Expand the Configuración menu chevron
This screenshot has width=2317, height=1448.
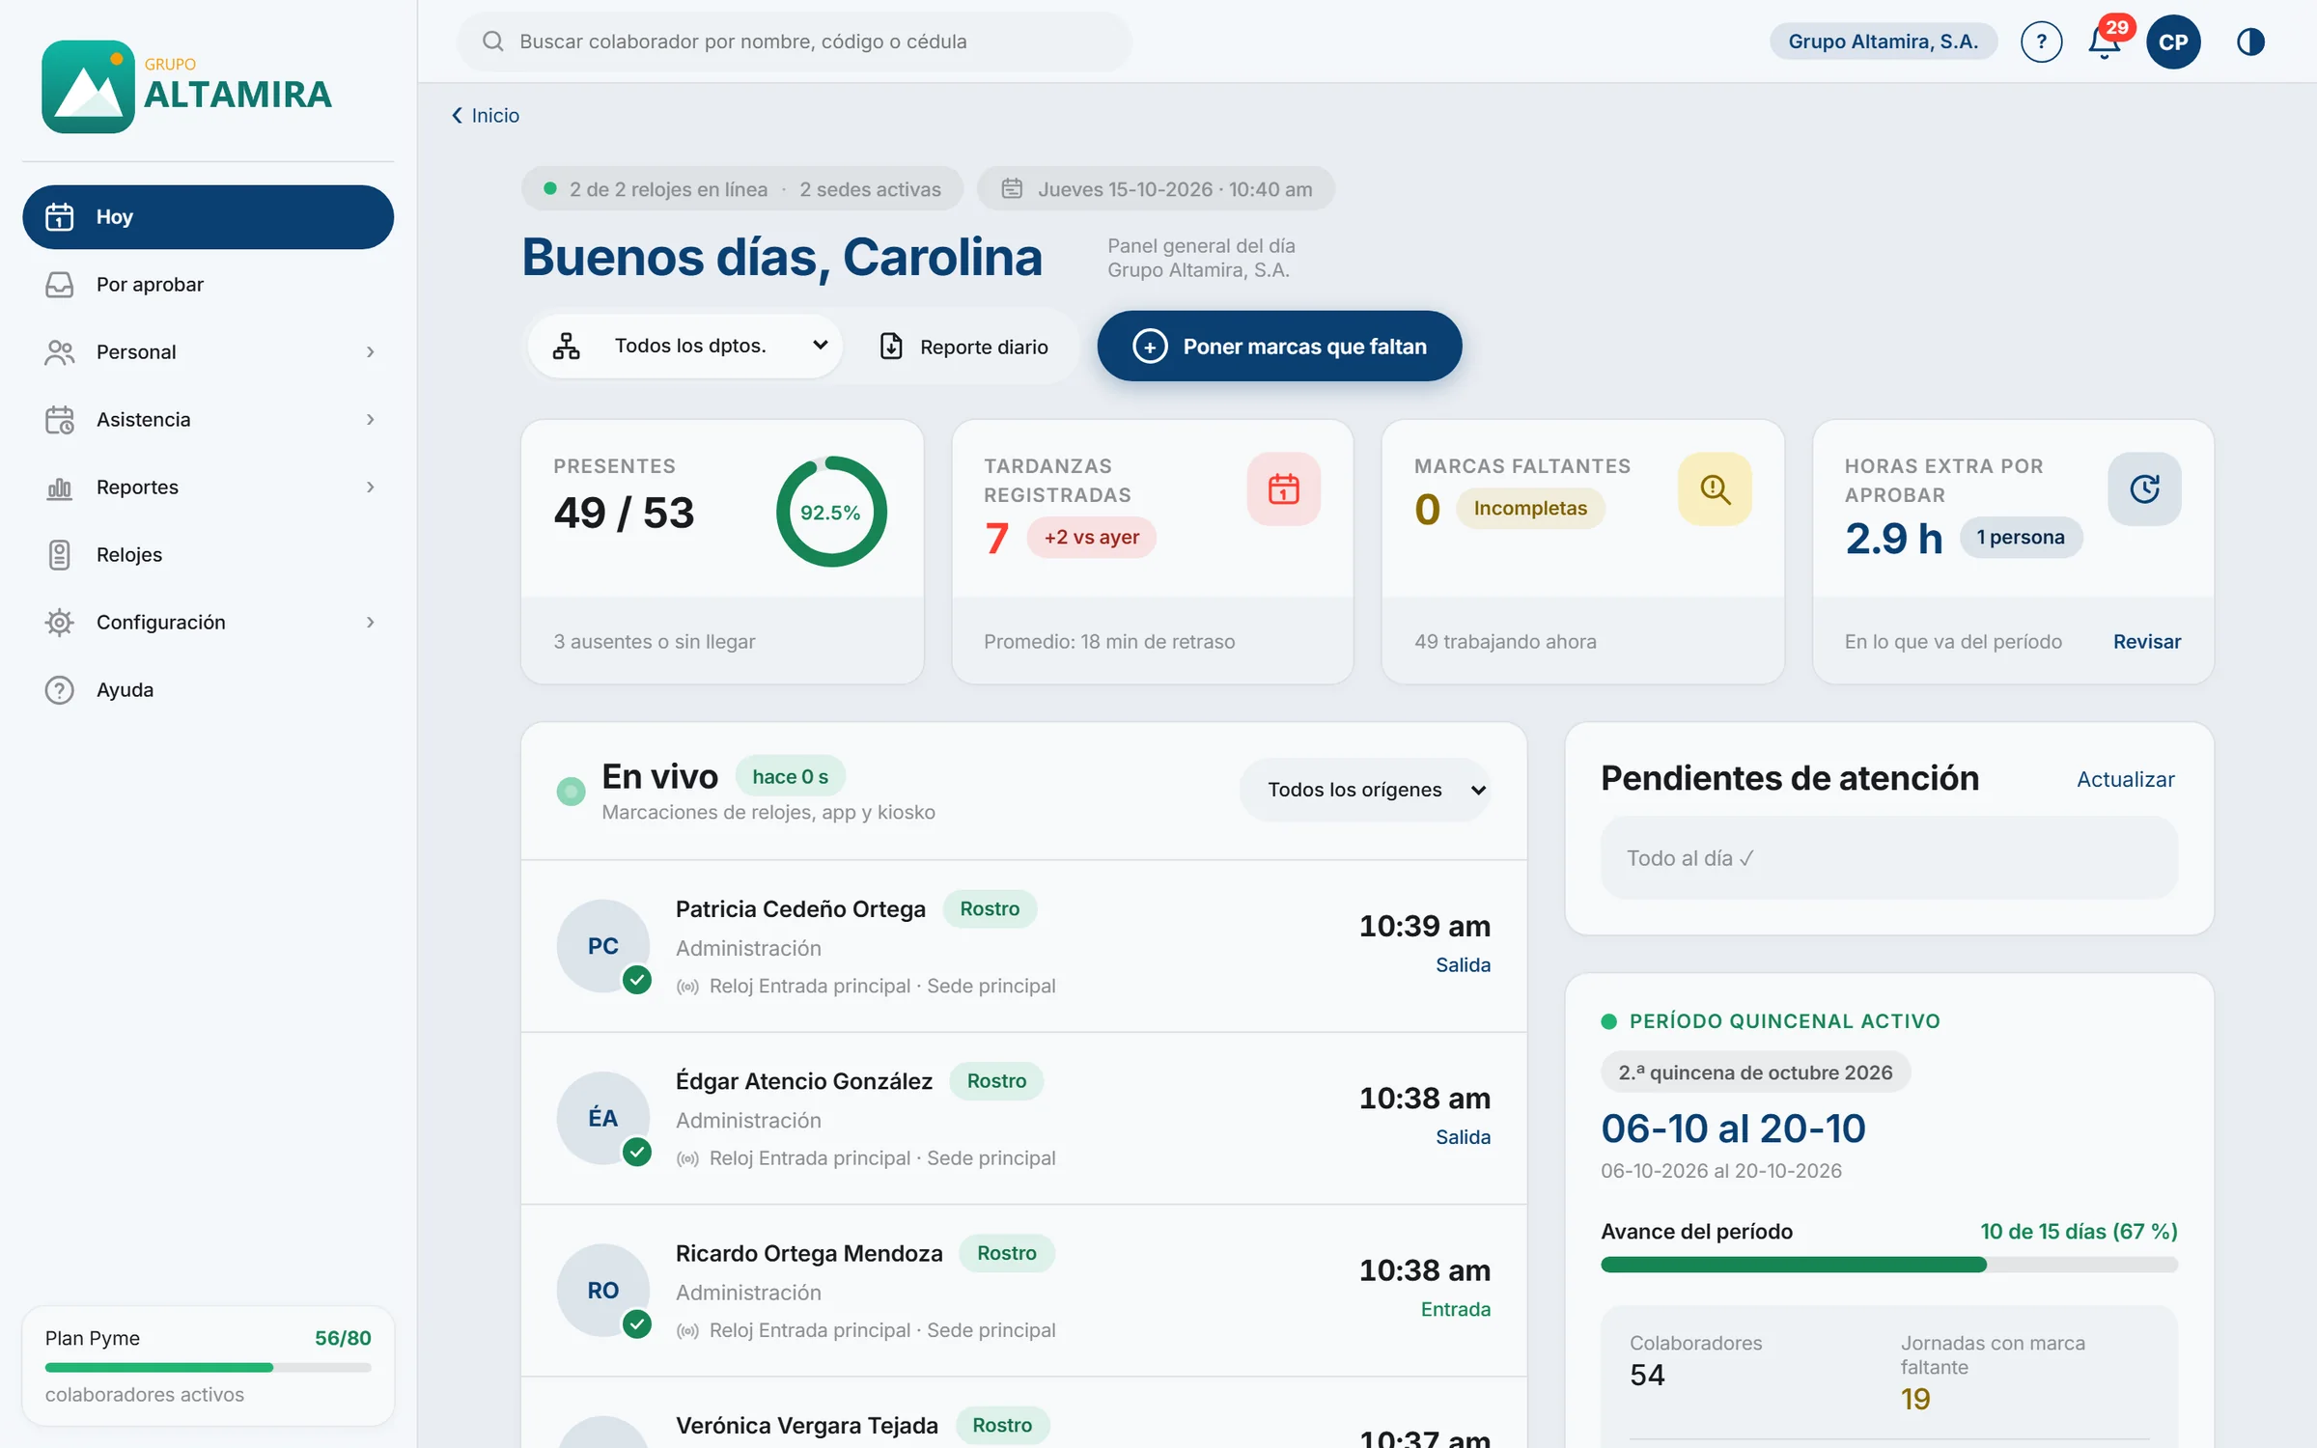[x=371, y=623]
